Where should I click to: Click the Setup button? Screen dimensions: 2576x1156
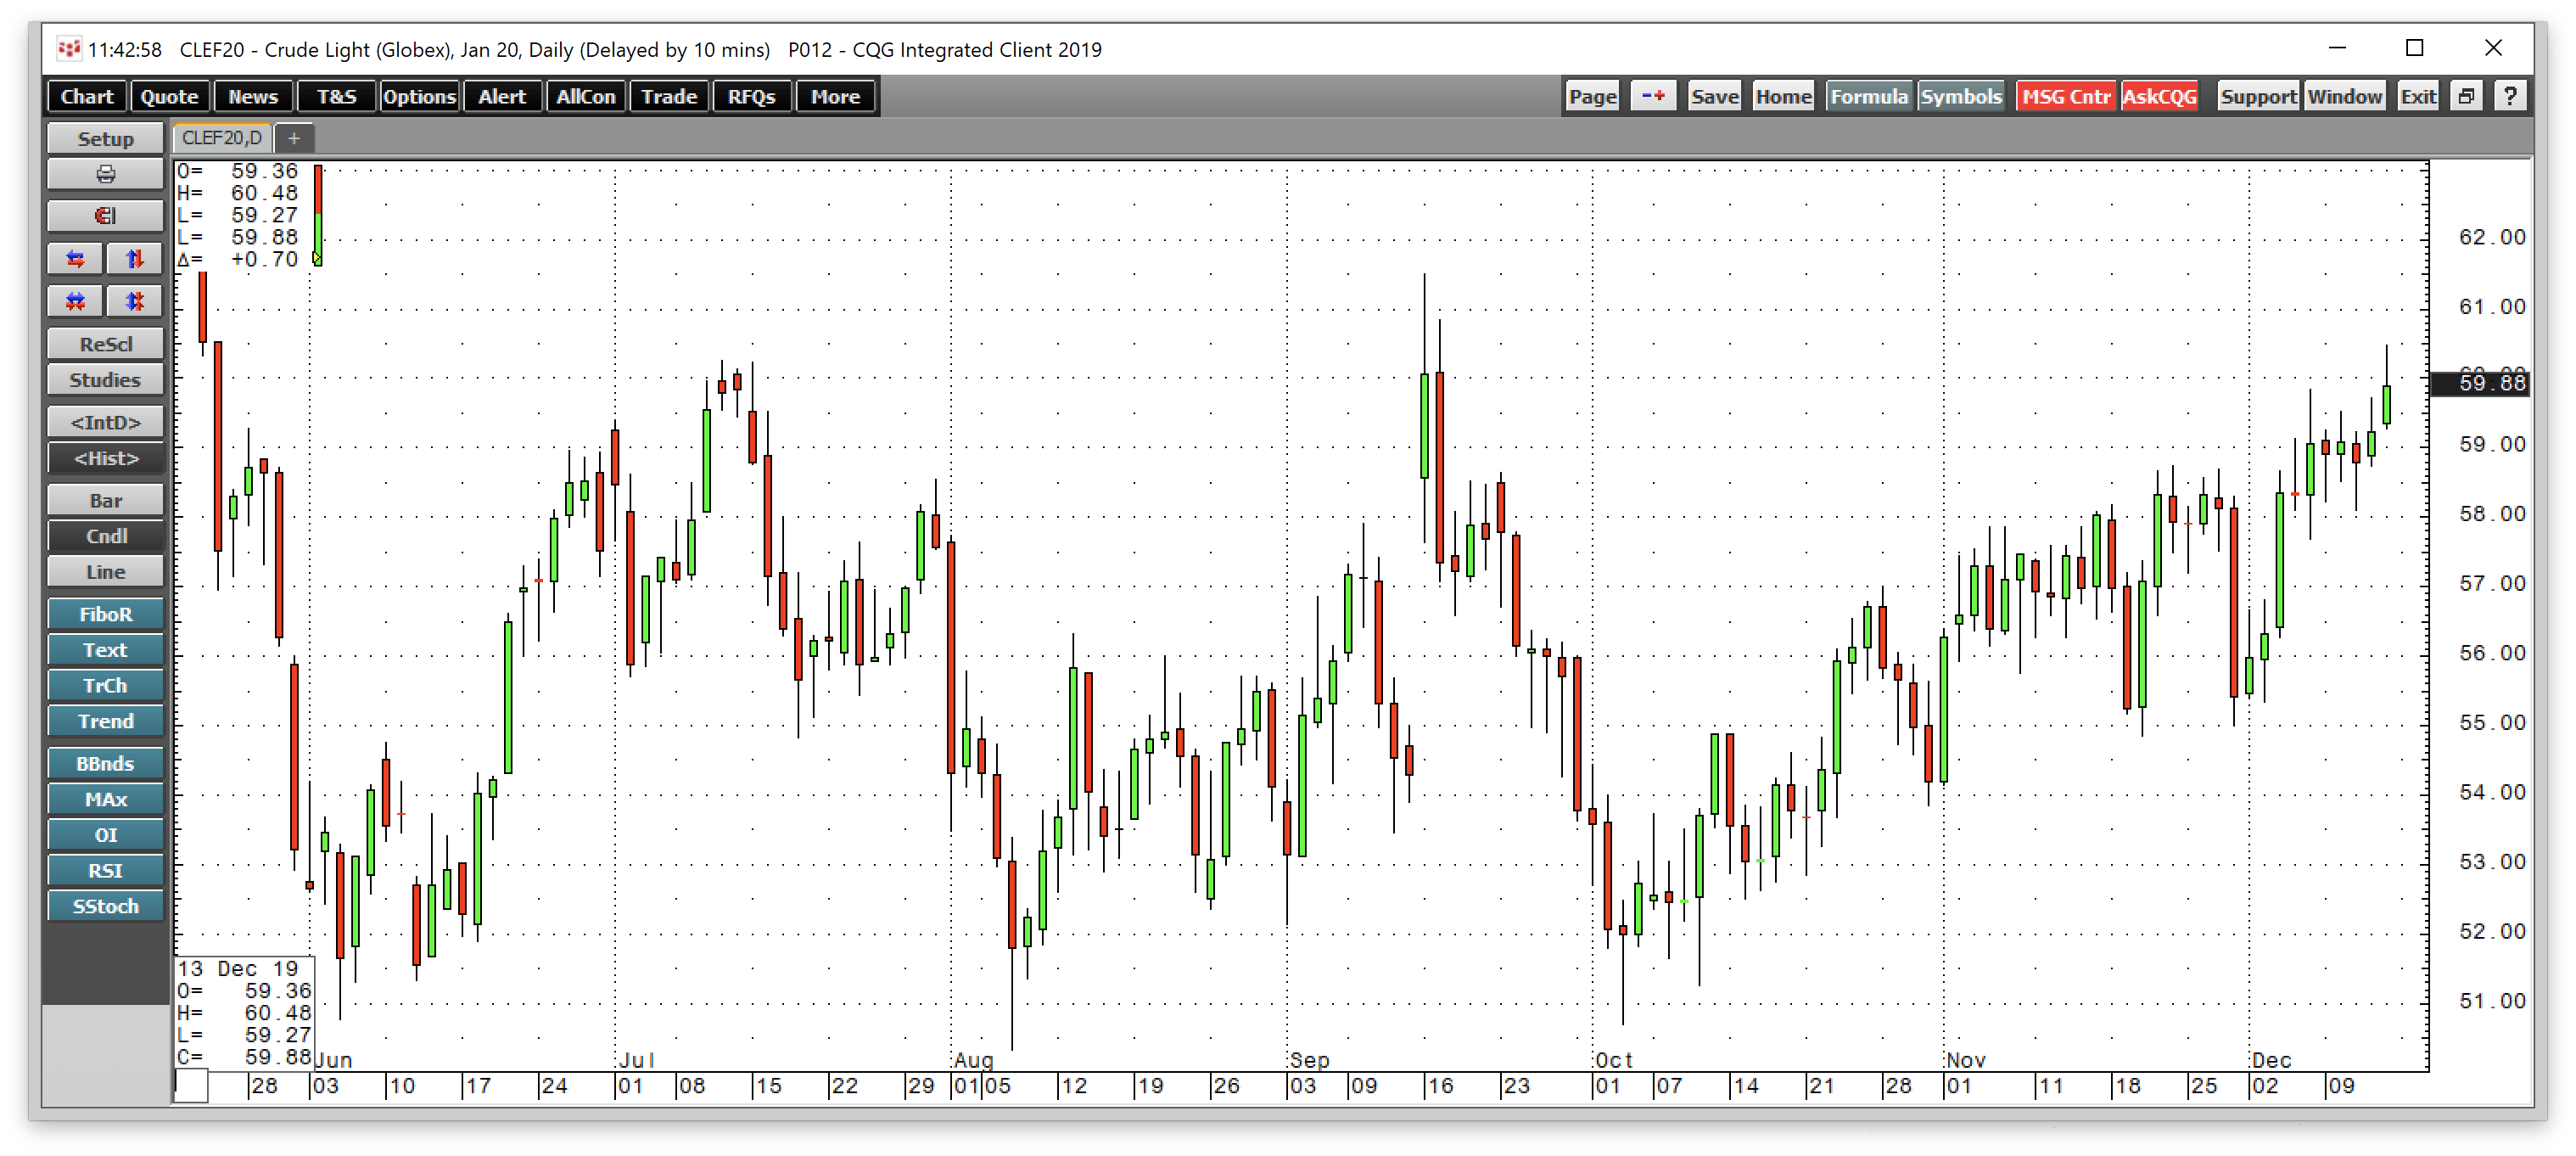pyautogui.click(x=105, y=138)
